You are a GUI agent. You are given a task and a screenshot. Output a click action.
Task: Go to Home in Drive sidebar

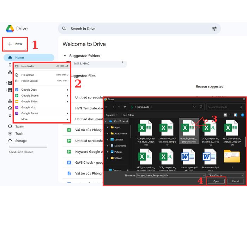[x=29, y=58]
